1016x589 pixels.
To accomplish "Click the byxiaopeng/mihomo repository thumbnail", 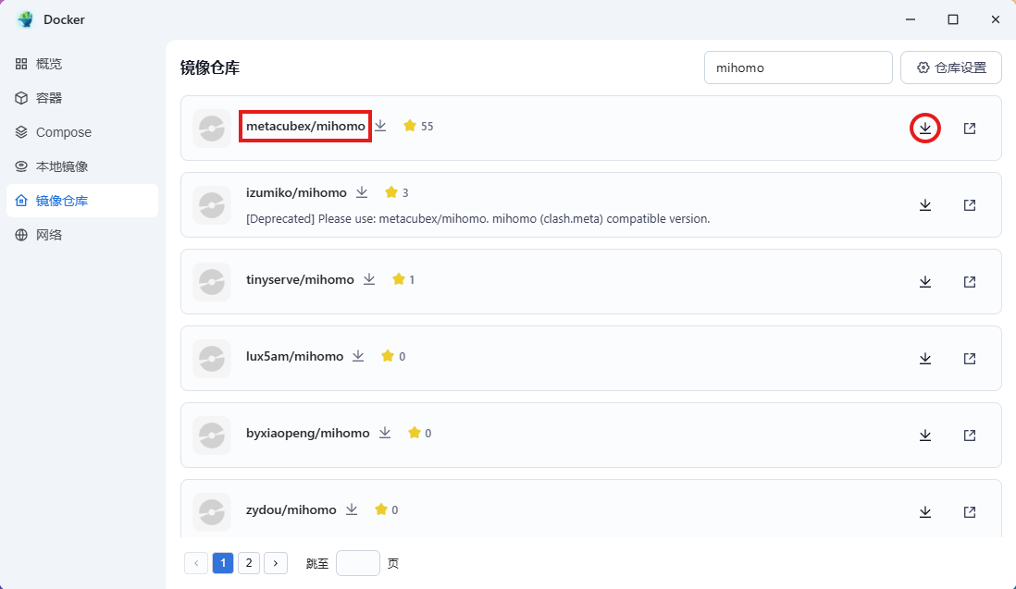I will click(212, 435).
